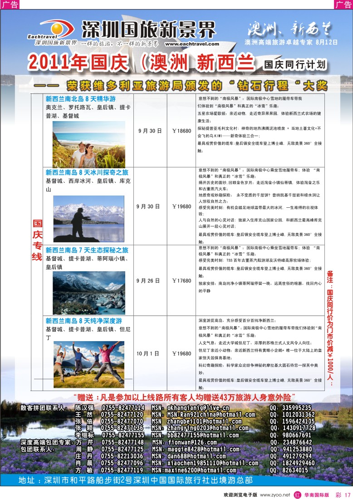
Task: Select the 深圳国旅新景界 headline title
Action: pyautogui.click(x=149, y=29)
